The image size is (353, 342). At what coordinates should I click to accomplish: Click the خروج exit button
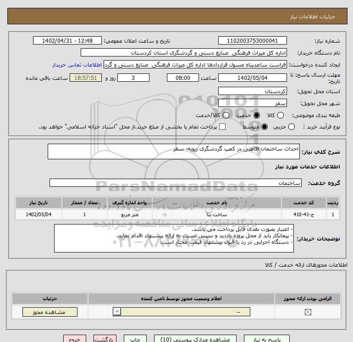(75, 339)
